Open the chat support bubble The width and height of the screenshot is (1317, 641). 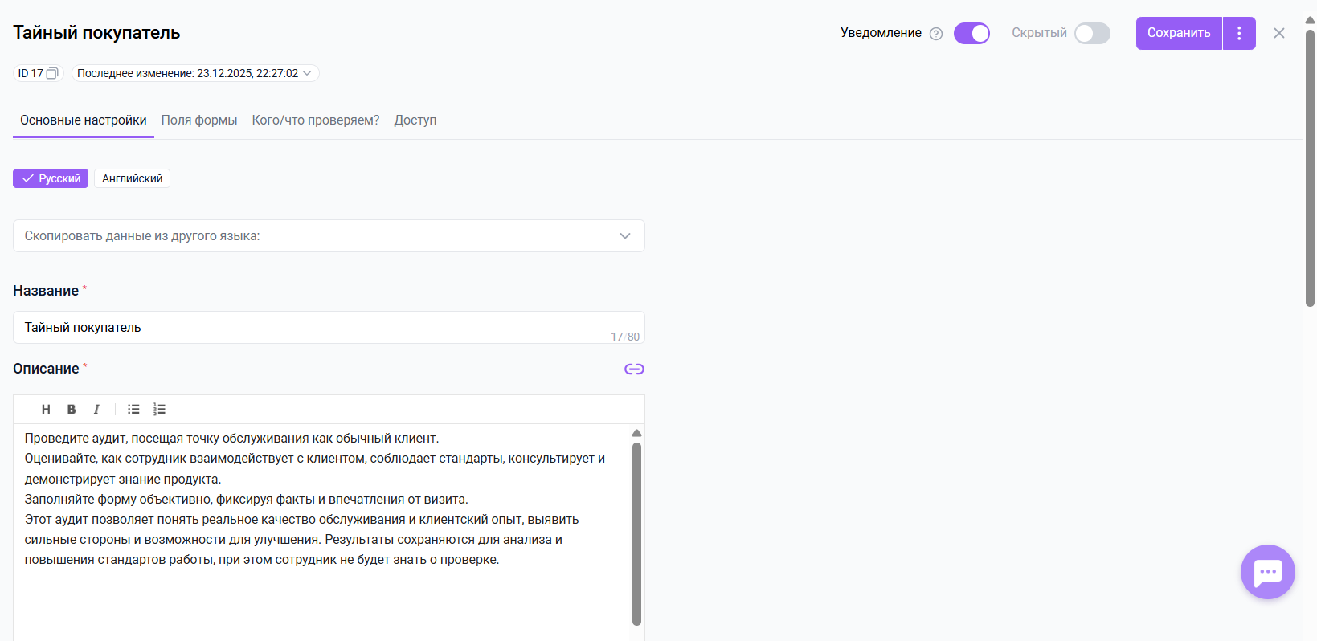1267,572
